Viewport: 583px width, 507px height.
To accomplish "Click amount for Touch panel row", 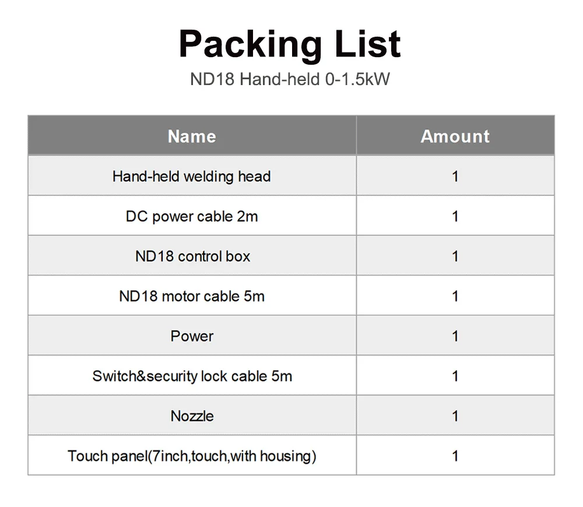I will click(x=455, y=456).
